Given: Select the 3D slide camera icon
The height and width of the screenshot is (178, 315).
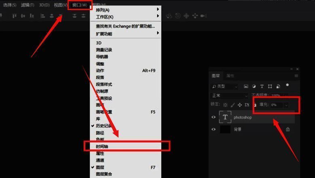Looking at the screenshot, I should coord(195,16).
